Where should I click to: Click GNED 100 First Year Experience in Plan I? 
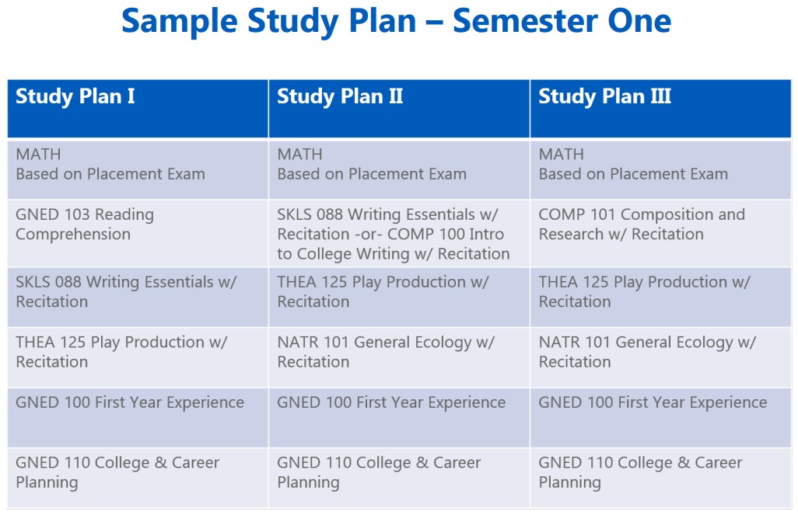tap(130, 402)
